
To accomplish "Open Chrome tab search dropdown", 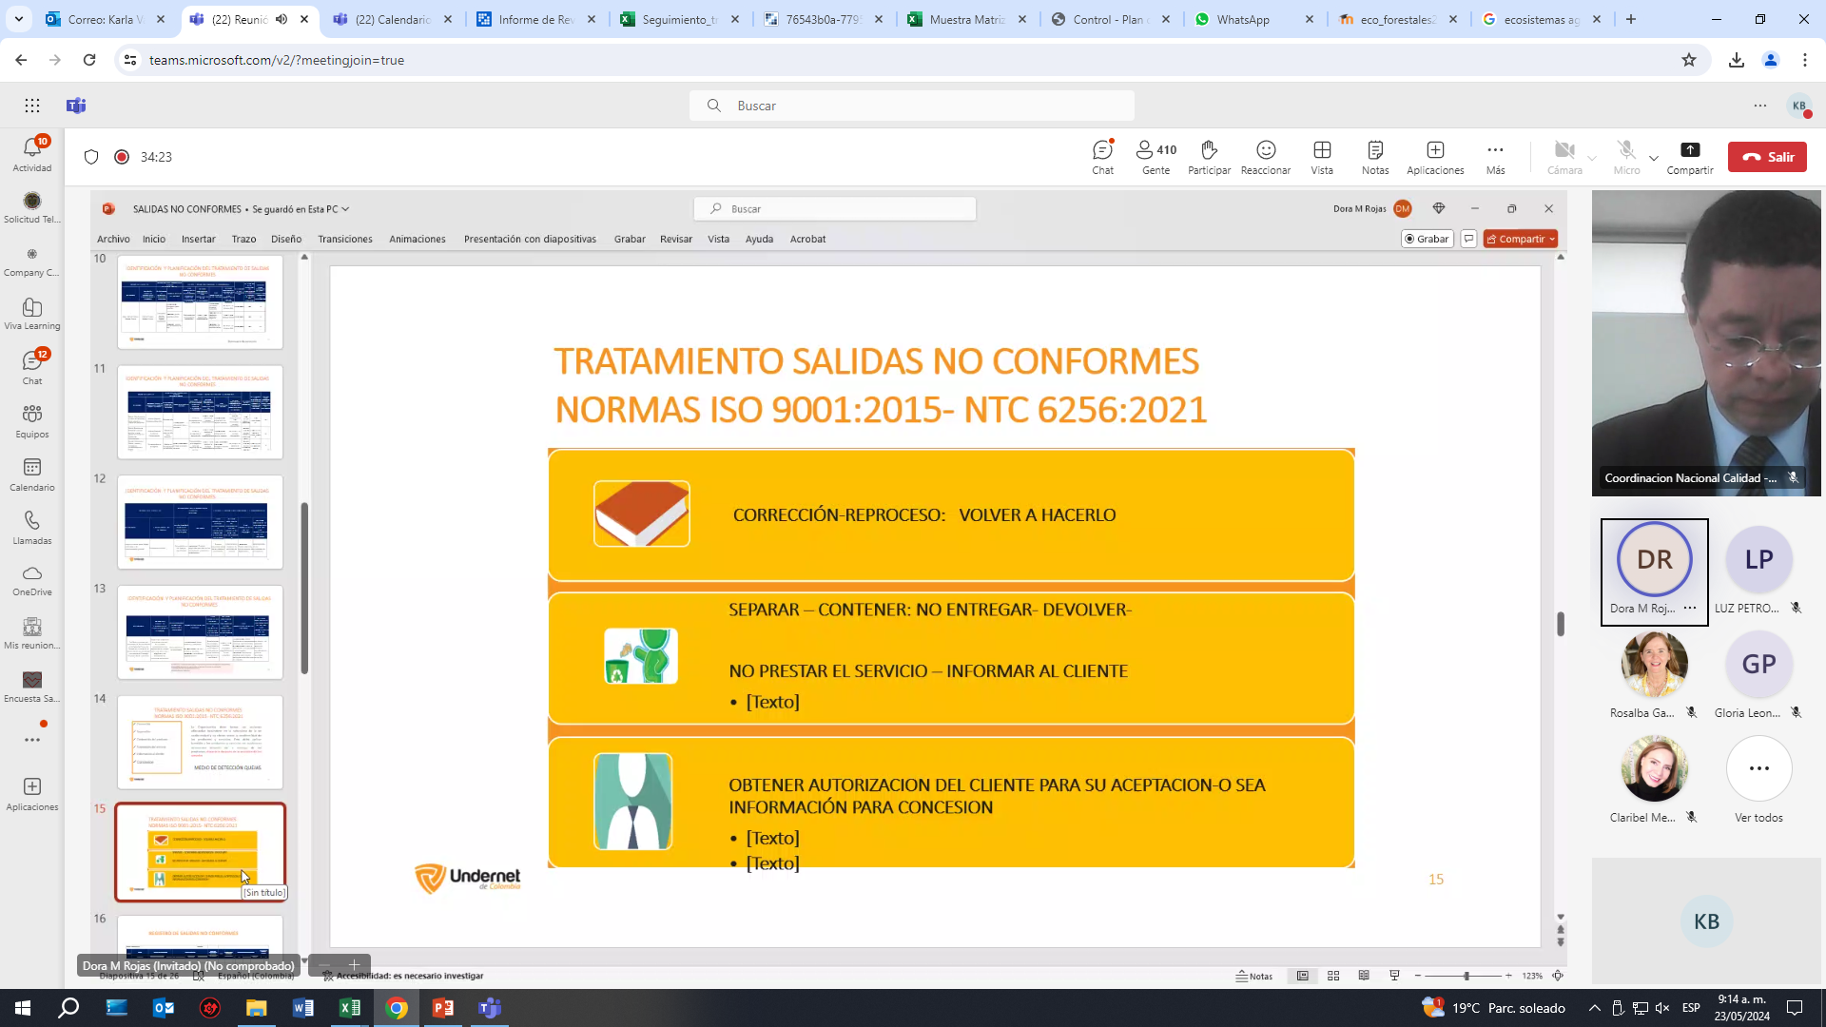I will (18, 19).
